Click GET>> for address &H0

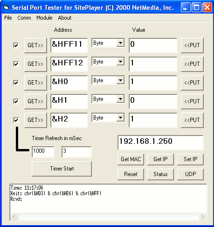click(35, 83)
